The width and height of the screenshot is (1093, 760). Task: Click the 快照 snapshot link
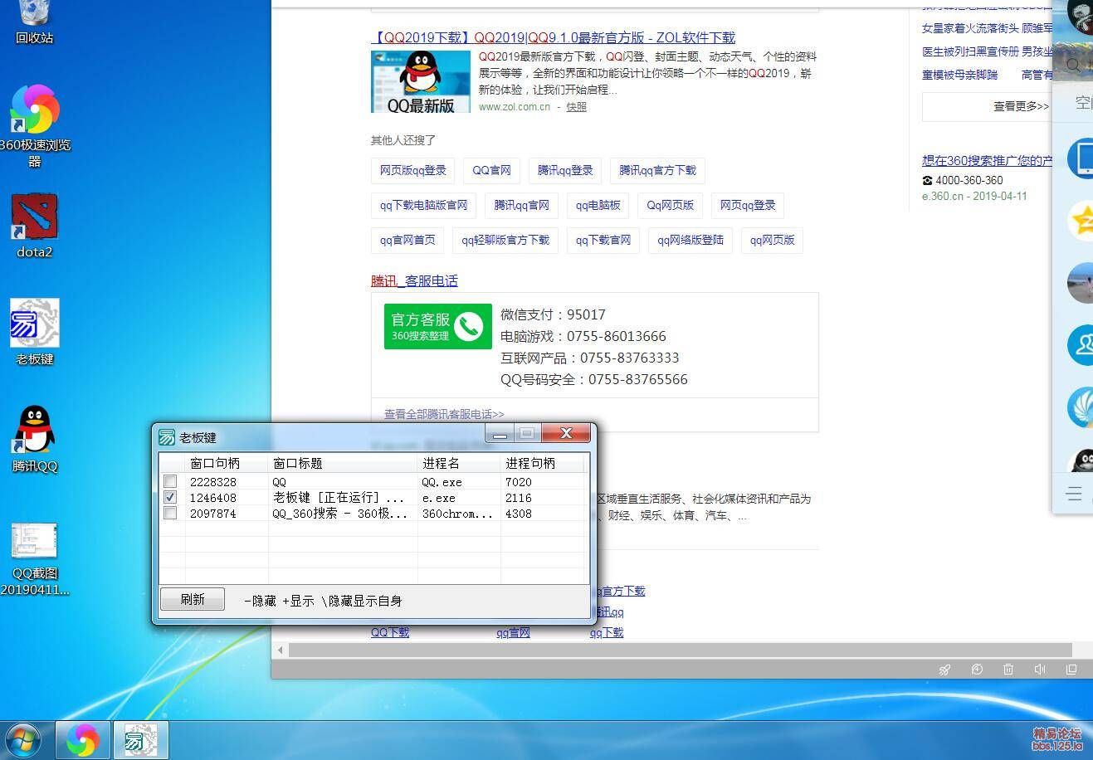click(577, 106)
